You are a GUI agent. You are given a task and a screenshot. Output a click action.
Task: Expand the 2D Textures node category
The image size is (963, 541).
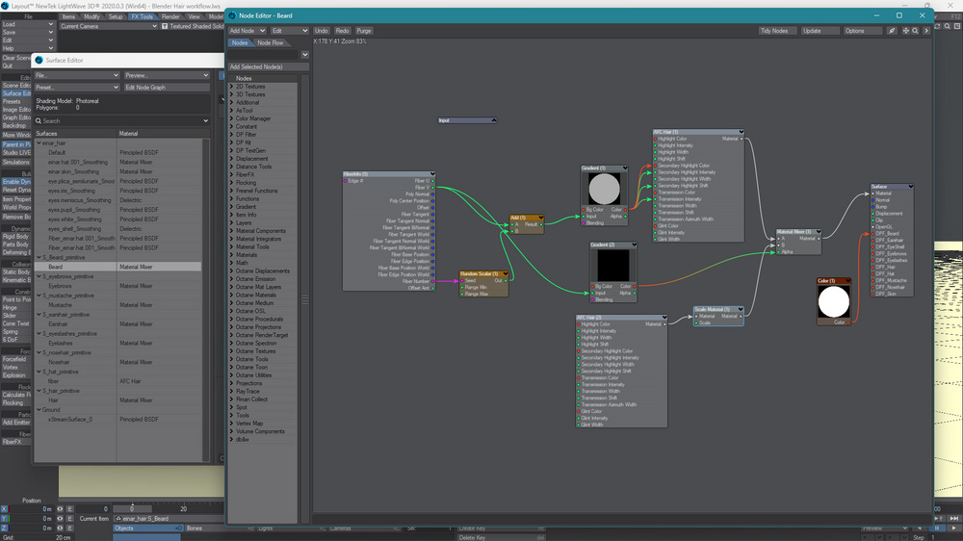231,87
